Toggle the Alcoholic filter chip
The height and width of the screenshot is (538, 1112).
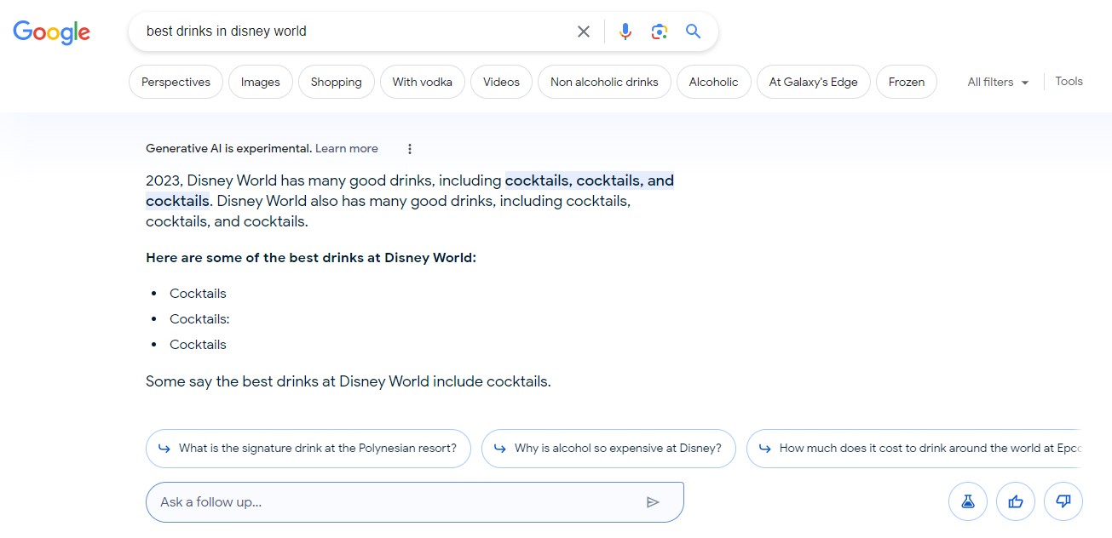pos(713,82)
